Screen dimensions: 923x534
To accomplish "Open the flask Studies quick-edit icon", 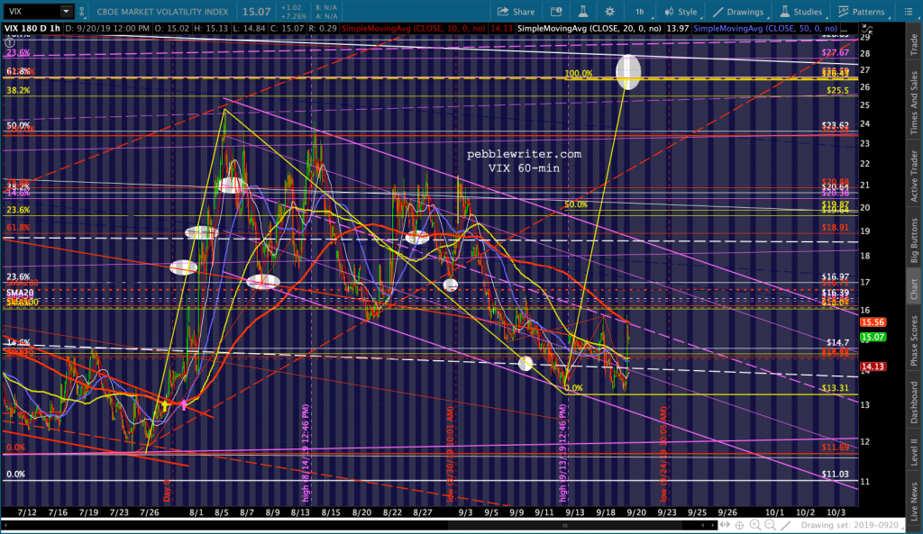I will coord(582,12).
